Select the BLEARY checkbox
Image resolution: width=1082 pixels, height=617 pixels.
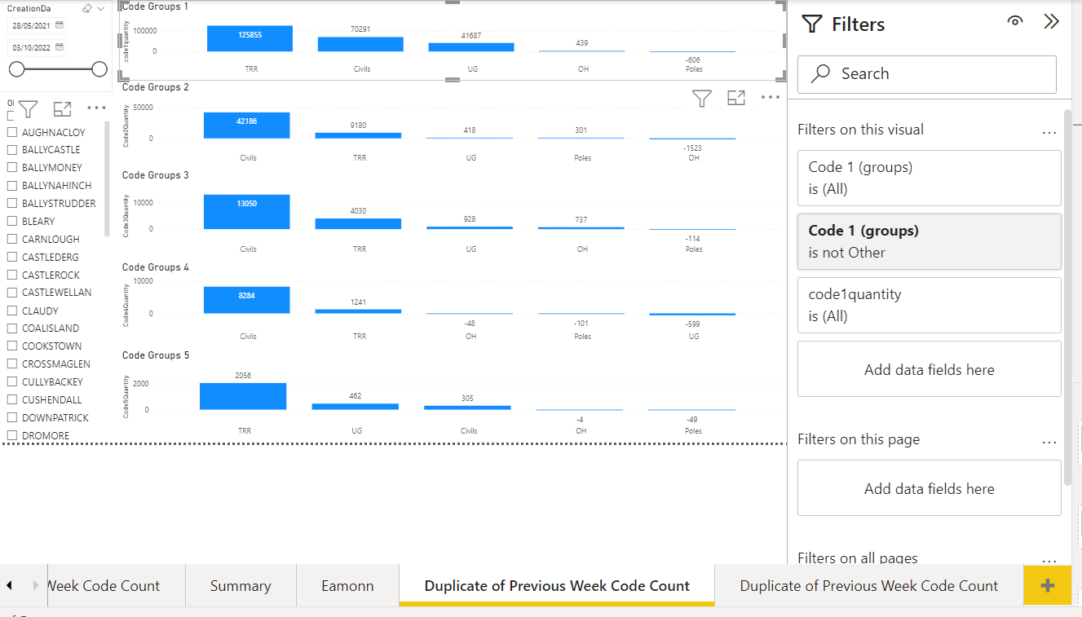(x=12, y=222)
